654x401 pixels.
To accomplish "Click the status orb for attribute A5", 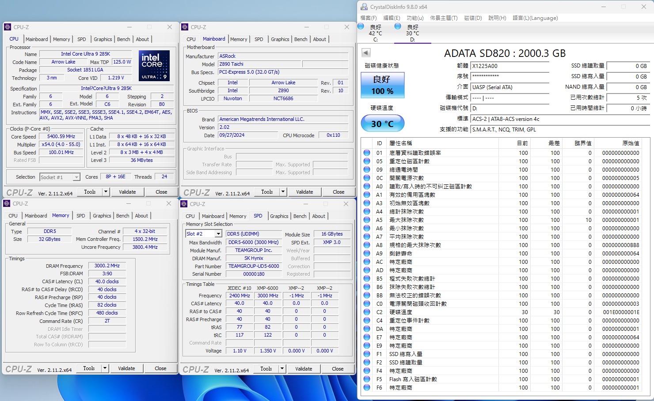I will click(x=367, y=220).
